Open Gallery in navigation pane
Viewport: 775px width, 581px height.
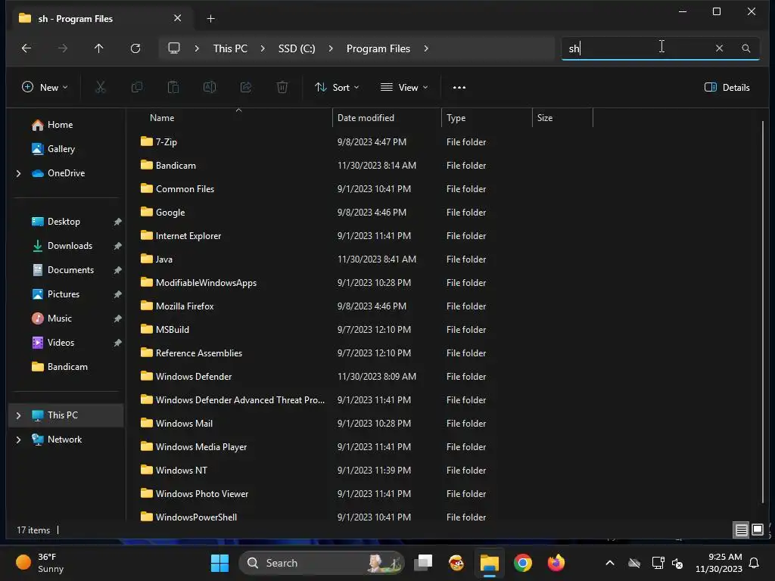(61, 149)
